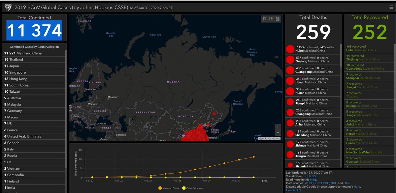Click the red case marker in northeast China
This screenshot has width=396, height=193.
(x=214, y=114)
